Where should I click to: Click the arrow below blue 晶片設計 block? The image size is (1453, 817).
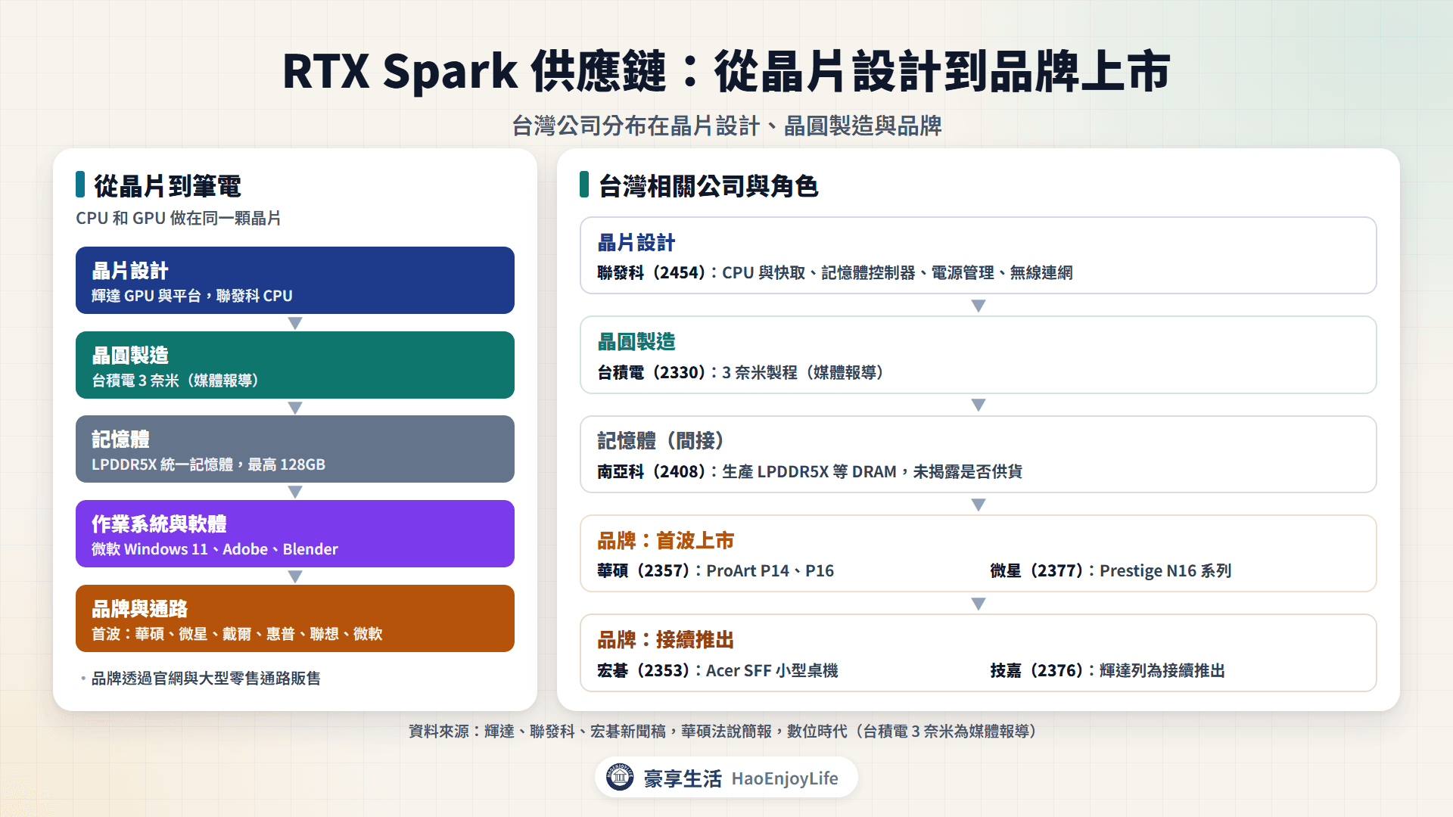click(295, 323)
